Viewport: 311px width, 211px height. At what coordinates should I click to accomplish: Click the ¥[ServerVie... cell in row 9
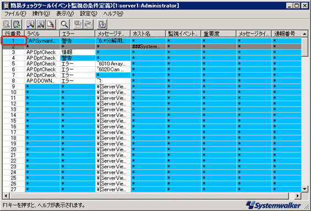pyautogui.click(x=113, y=86)
